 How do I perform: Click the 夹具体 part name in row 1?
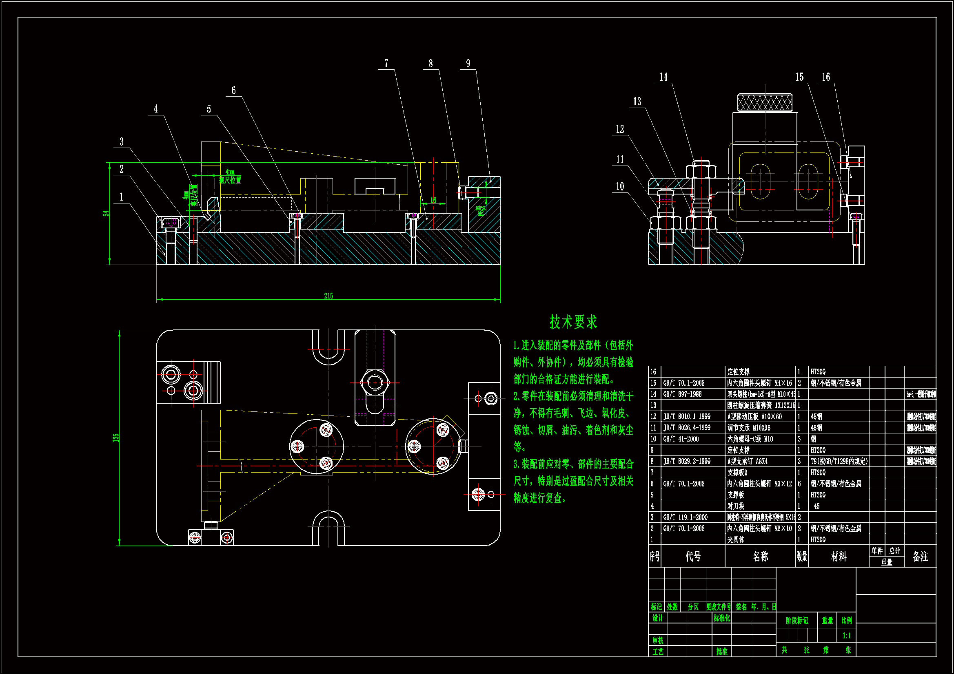point(735,539)
